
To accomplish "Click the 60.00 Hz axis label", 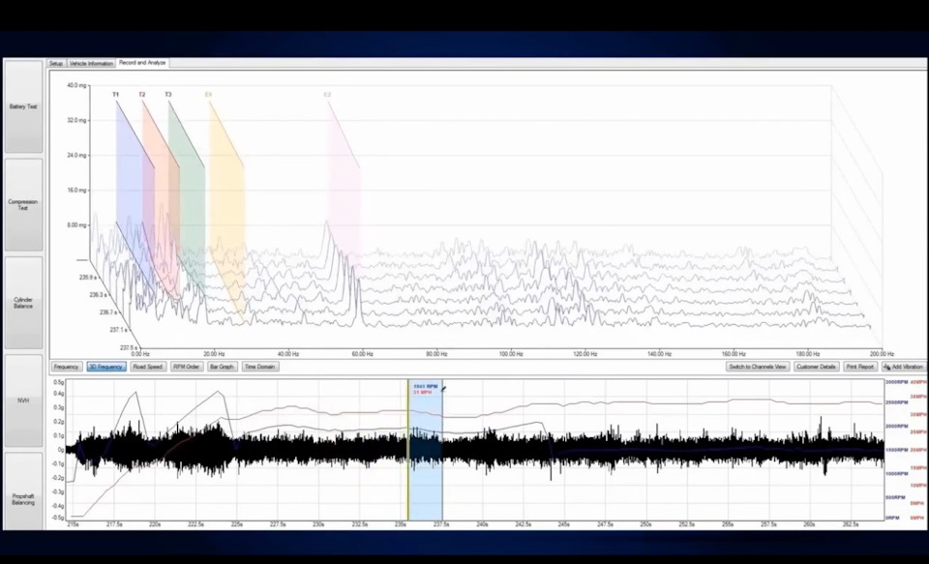I will (362, 354).
